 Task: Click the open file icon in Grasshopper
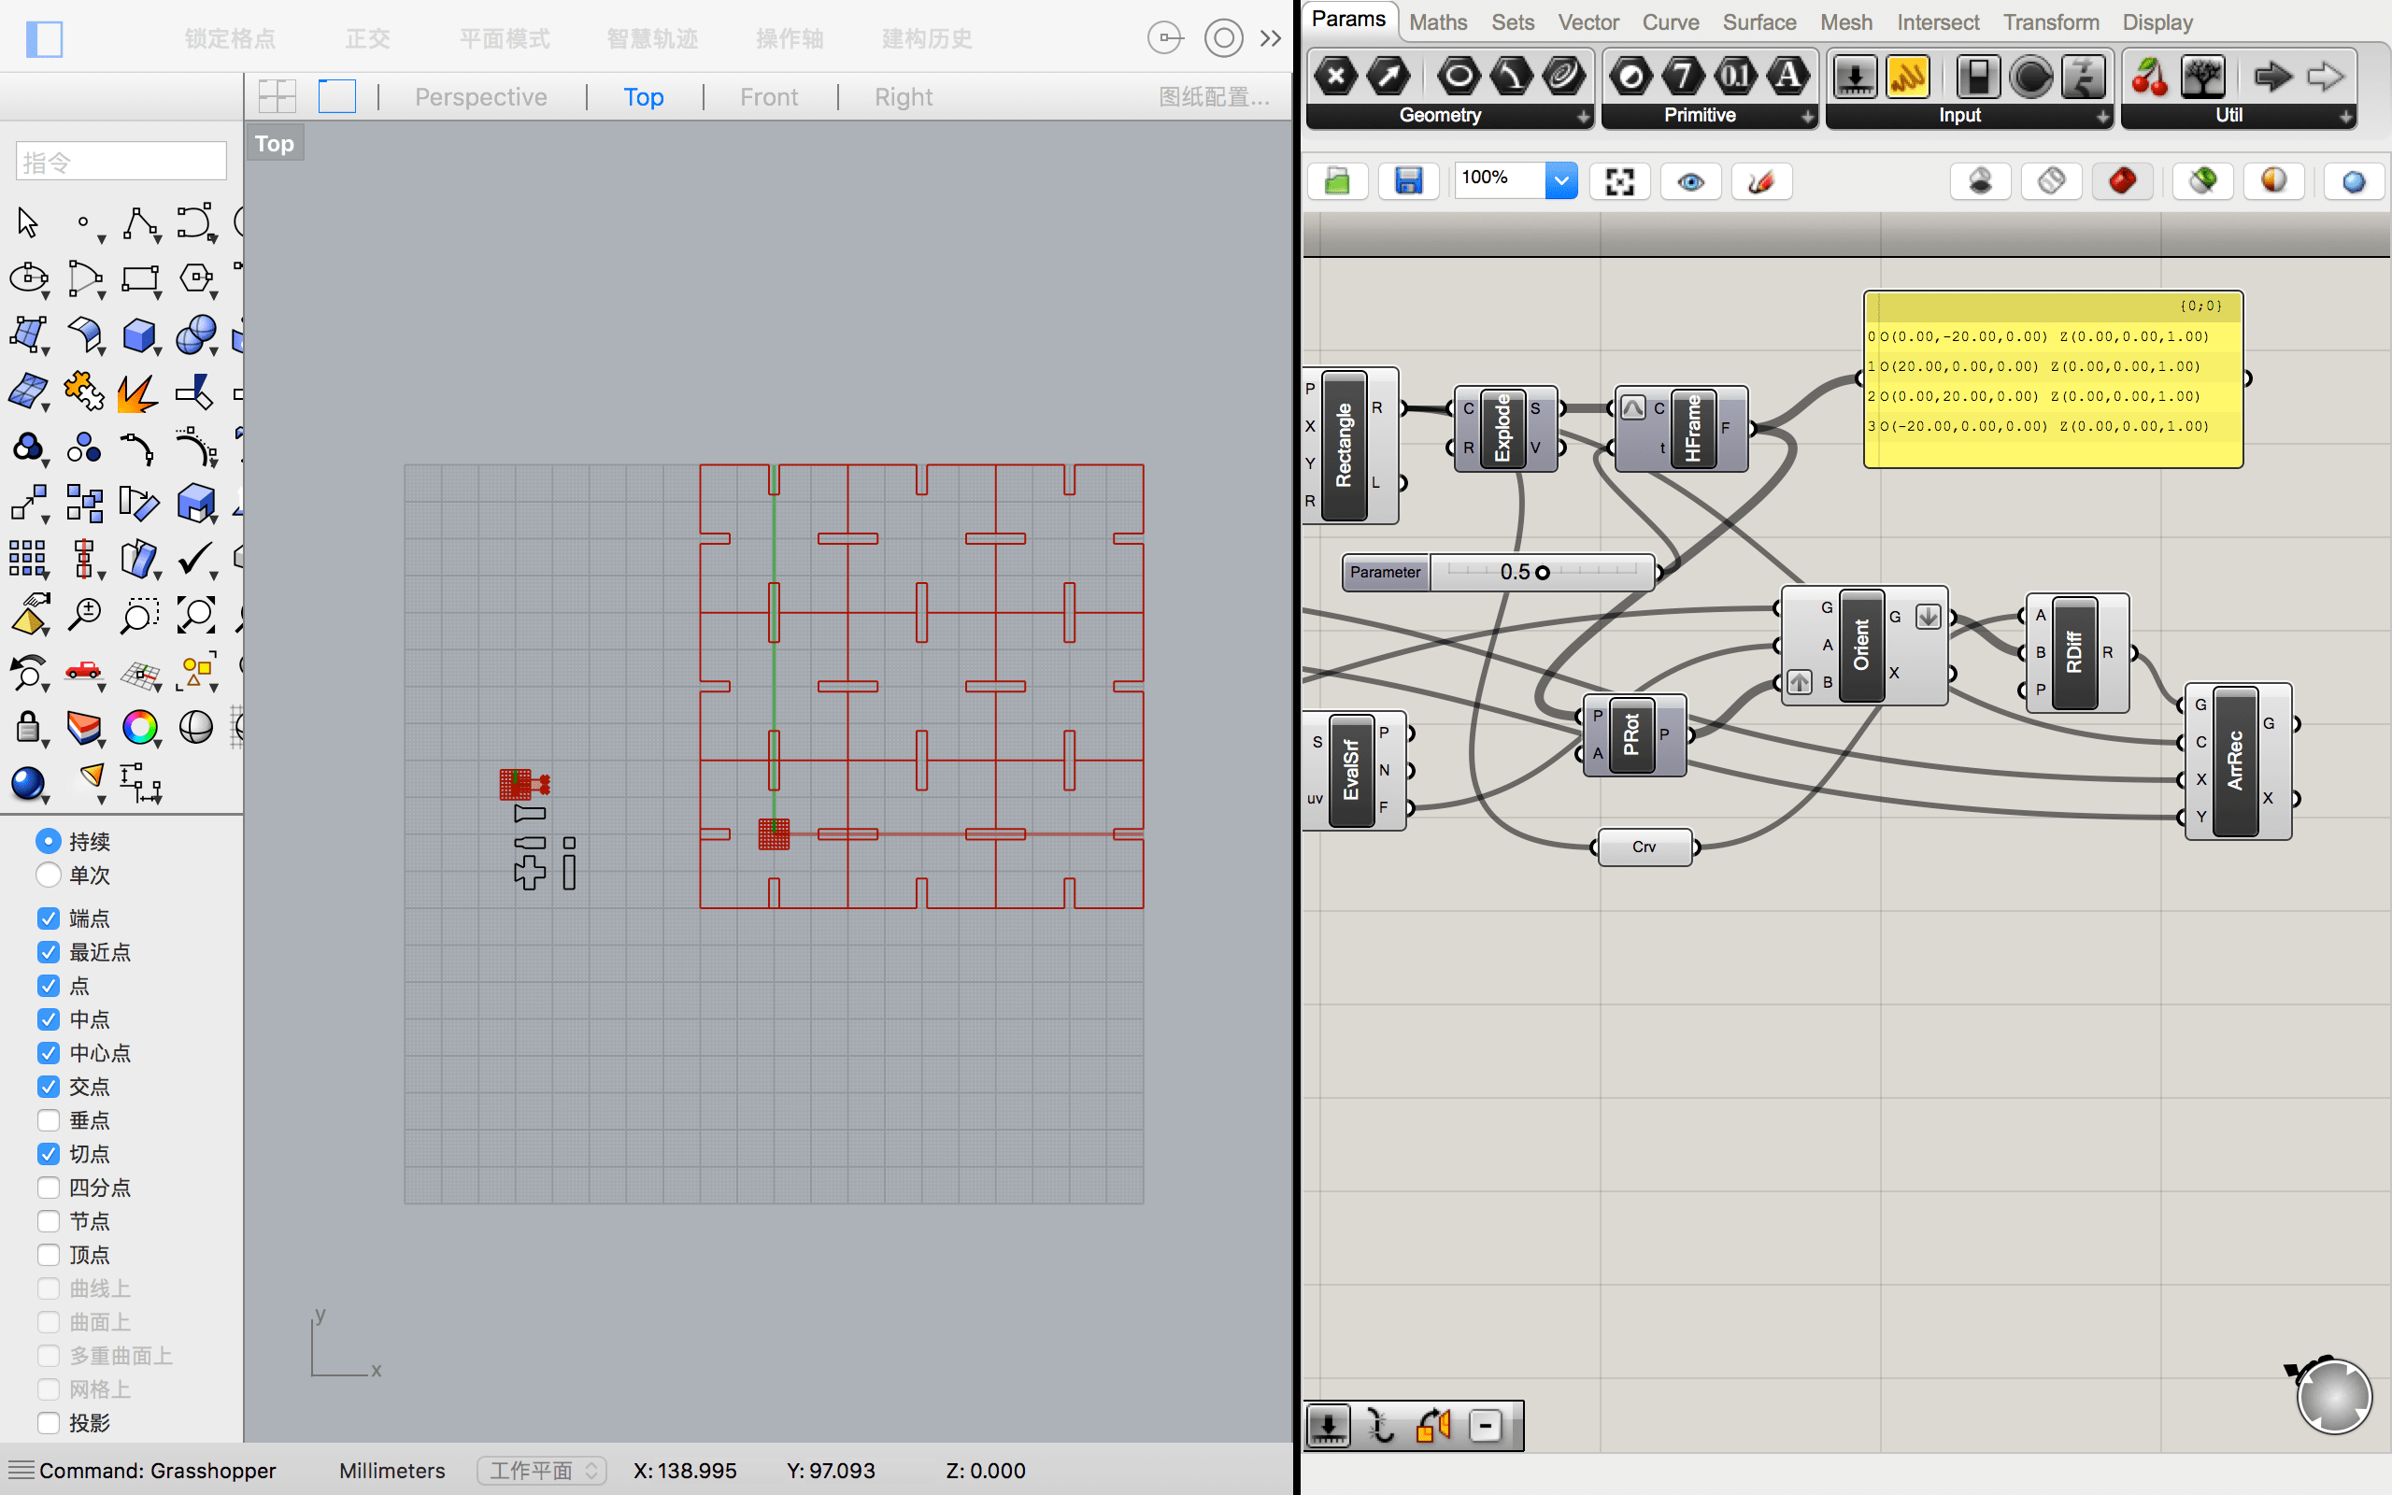click(x=1336, y=181)
